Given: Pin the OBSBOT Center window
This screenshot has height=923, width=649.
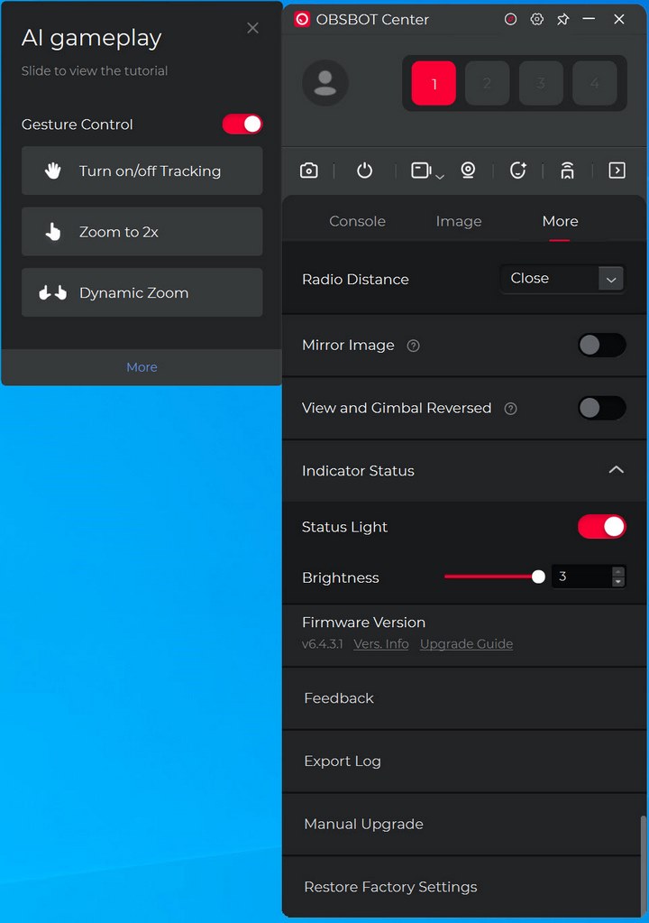Looking at the screenshot, I should [563, 19].
